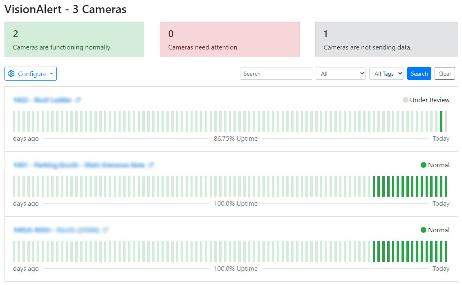Open the All Tags dropdown
Screen dimensions: 462x285
[x=386, y=74]
